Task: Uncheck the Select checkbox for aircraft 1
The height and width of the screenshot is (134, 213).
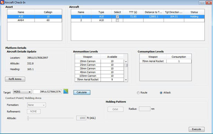Action: tap(117, 17)
